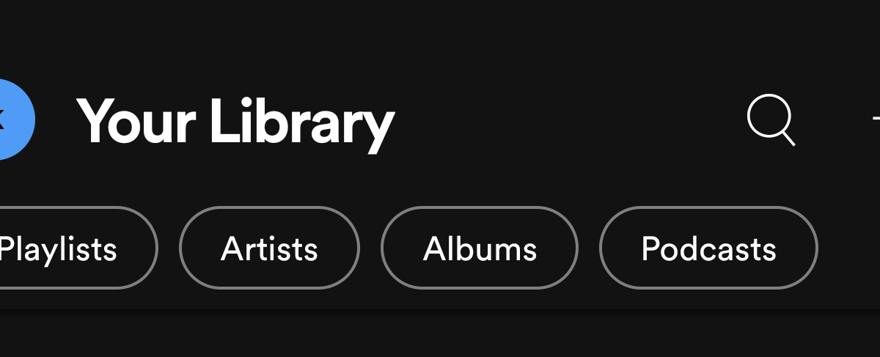Filter library by Albums

(x=480, y=249)
